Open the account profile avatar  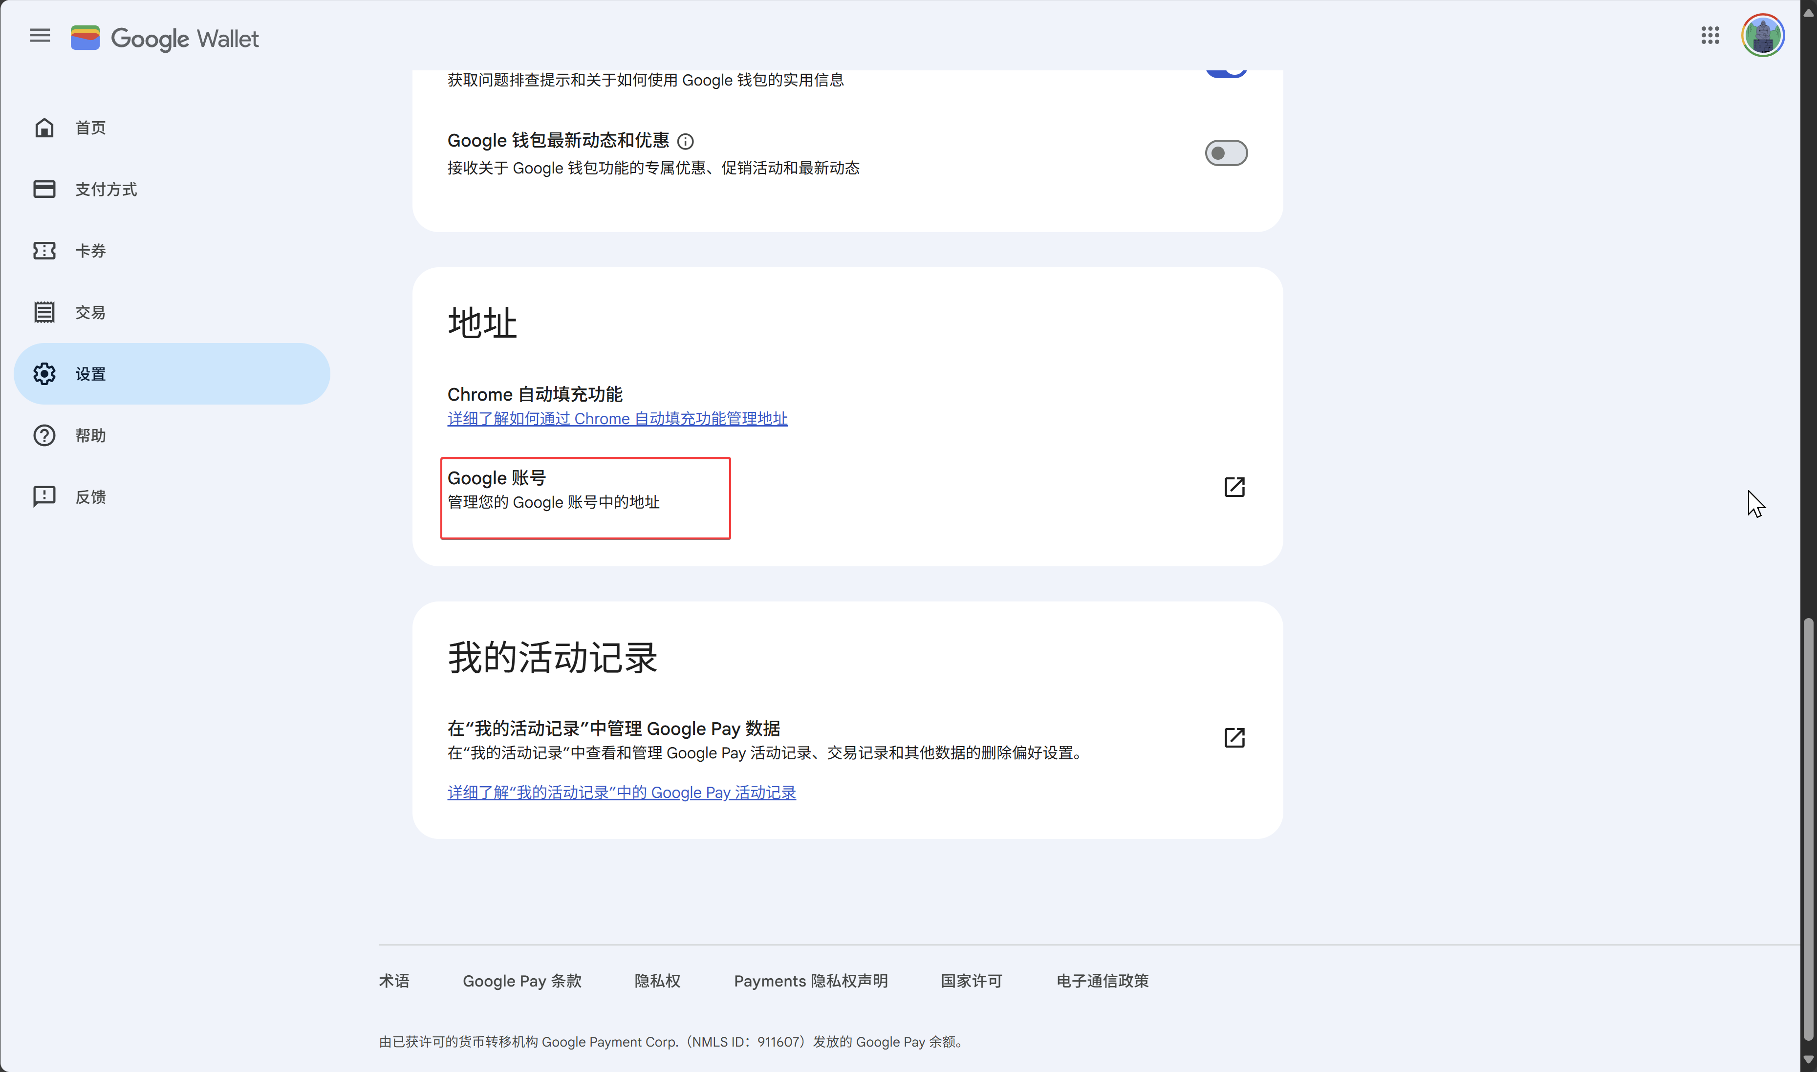point(1762,35)
